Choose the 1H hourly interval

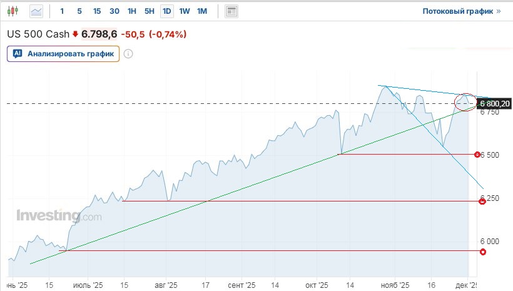point(131,11)
